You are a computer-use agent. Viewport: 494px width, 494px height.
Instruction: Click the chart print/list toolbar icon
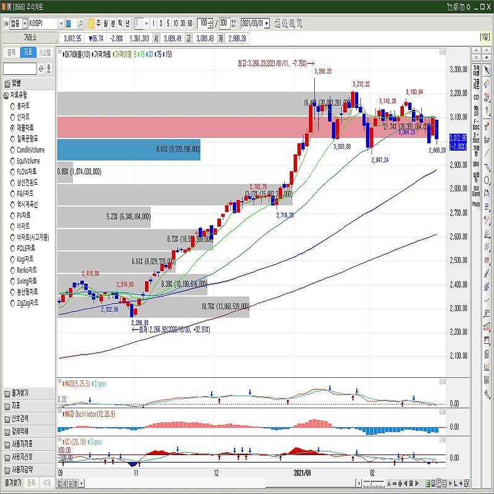292,23
